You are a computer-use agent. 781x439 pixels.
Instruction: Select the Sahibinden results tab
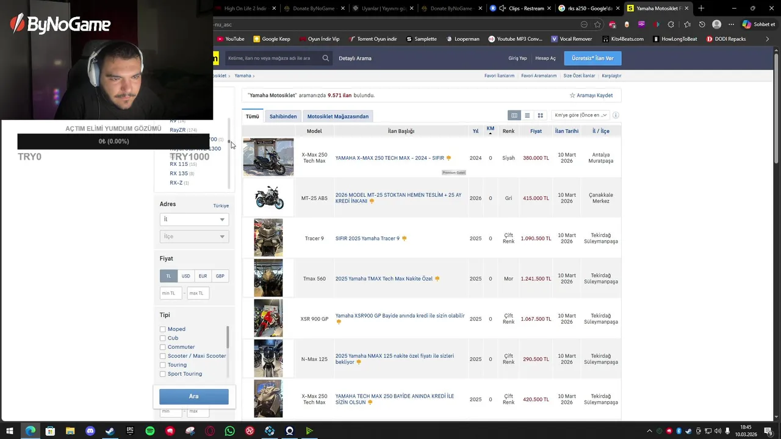coord(283,116)
